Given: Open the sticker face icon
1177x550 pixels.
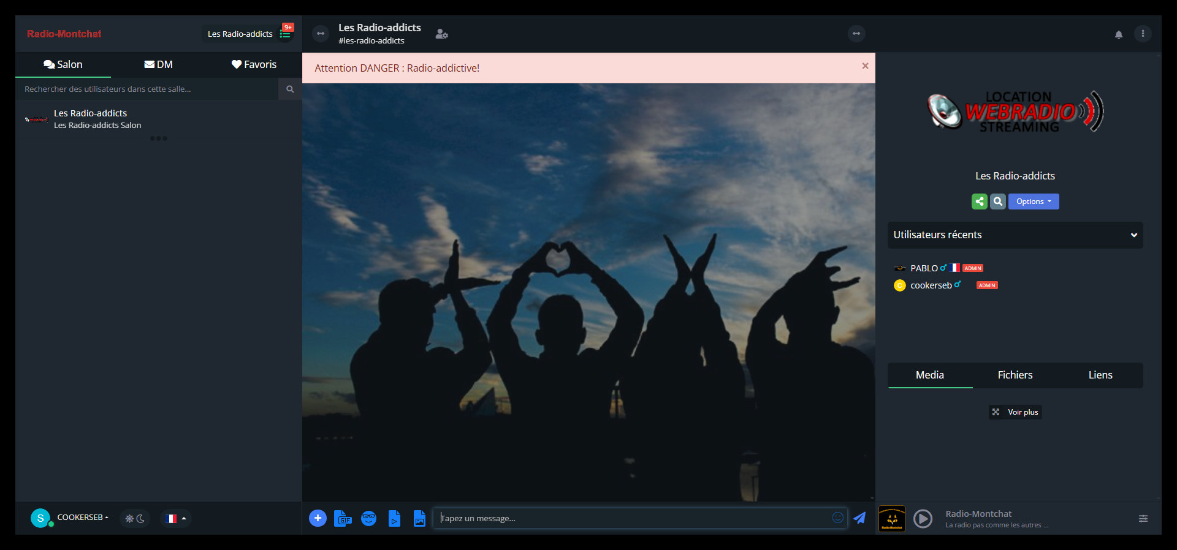Looking at the screenshot, I should pyautogui.click(x=368, y=519).
